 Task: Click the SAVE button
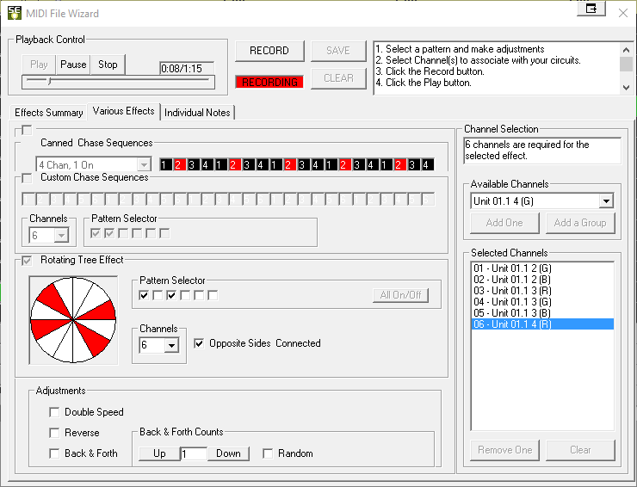pyautogui.click(x=338, y=51)
